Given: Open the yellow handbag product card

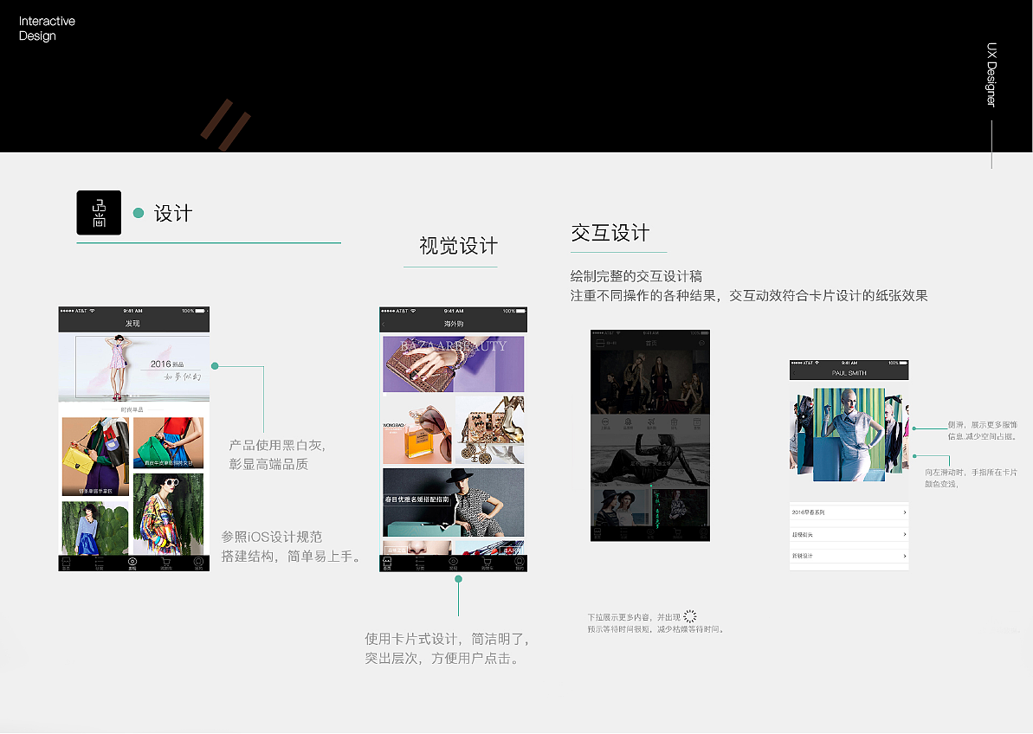Looking at the screenshot, I should pos(95,456).
